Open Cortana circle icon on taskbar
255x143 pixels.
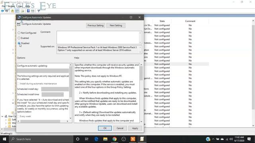click(x=78, y=139)
